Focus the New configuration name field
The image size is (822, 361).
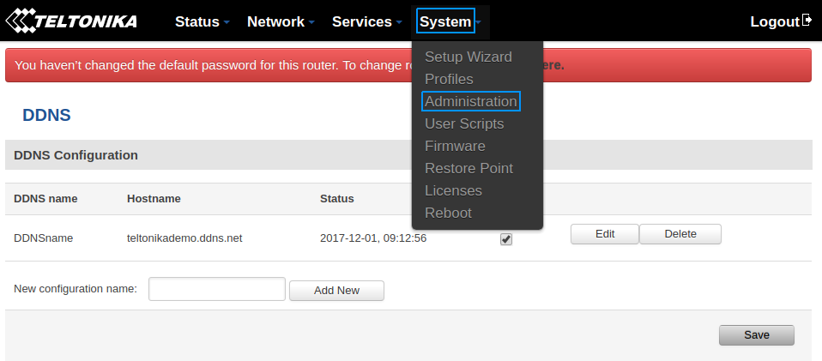click(216, 289)
